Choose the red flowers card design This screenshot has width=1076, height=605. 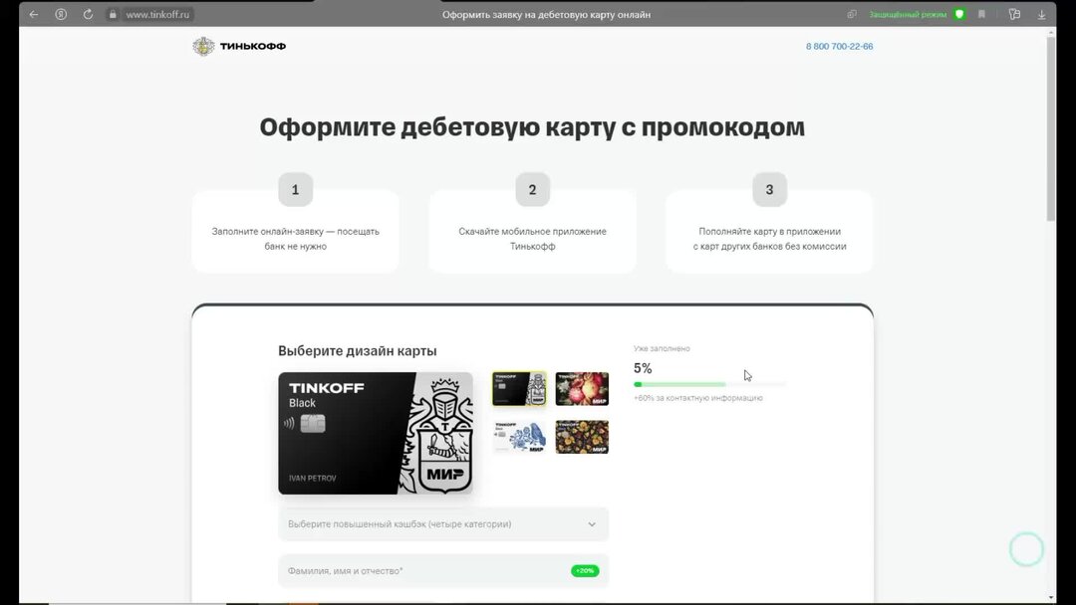[582, 388]
